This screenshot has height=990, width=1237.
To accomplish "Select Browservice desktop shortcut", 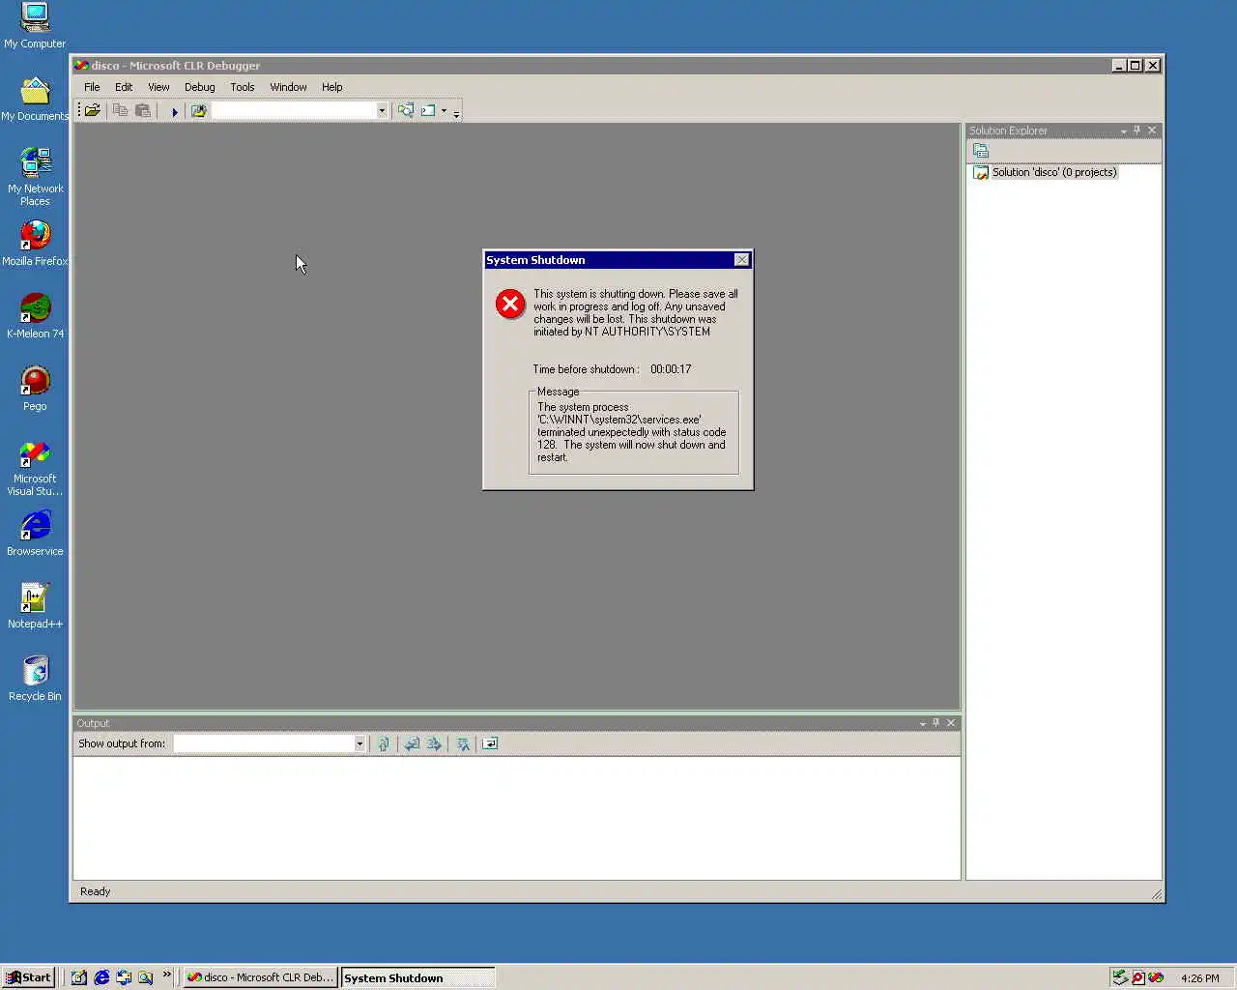I will [35, 534].
